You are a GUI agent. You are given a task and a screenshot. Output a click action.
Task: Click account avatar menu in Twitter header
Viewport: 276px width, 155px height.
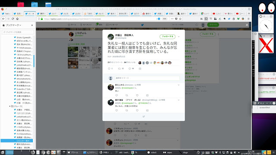click(203, 25)
